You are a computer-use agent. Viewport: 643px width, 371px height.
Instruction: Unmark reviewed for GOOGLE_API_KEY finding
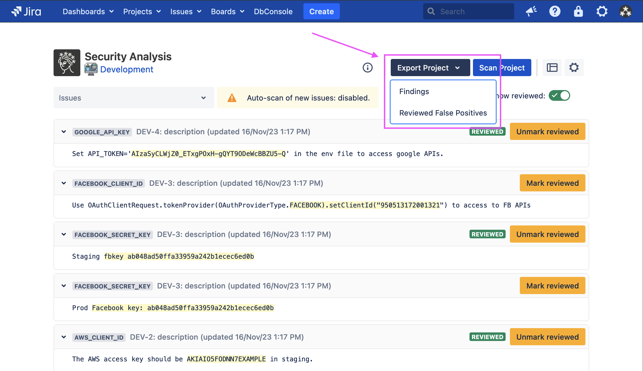click(547, 132)
